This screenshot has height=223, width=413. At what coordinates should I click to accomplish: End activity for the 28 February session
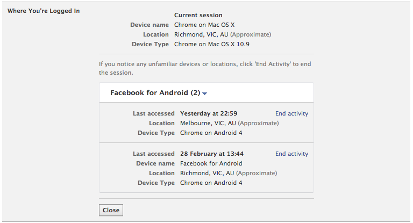point(291,154)
